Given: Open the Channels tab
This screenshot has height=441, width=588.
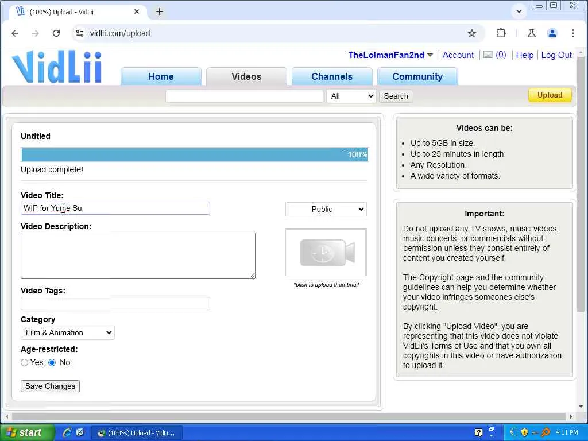Looking at the screenshot, I should 332,76.
